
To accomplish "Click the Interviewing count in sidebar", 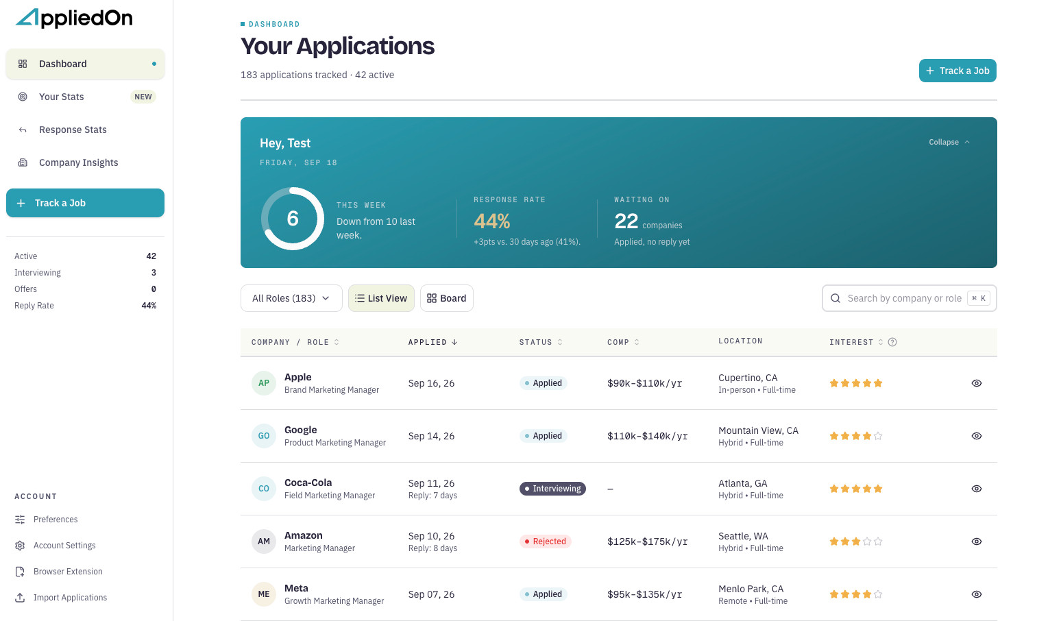I will (154, 273).
